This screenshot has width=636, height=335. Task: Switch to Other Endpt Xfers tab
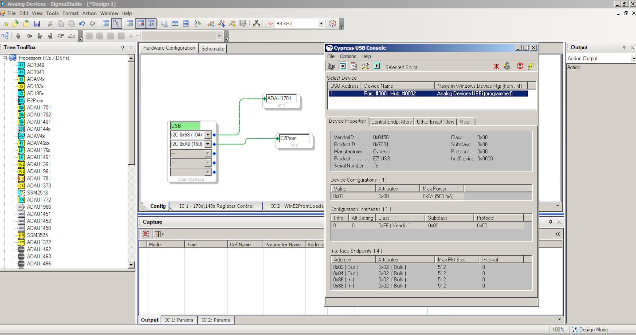(435, 122)
